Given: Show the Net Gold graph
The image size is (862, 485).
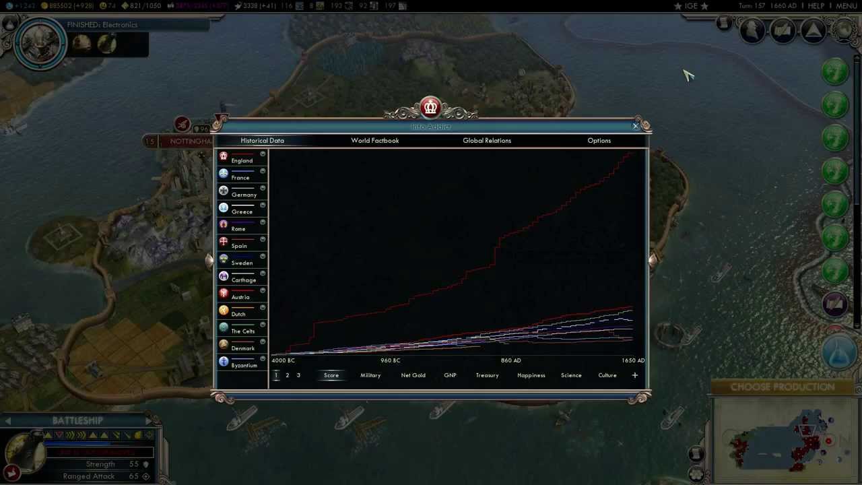Looking at the screenshot, I should [413, 375].
